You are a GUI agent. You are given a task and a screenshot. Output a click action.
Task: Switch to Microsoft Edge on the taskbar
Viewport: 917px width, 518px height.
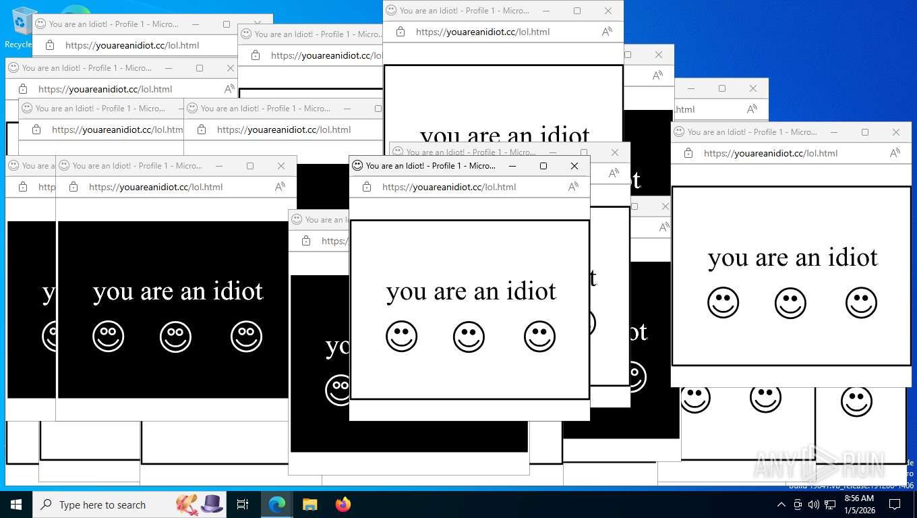click(276, 505)
